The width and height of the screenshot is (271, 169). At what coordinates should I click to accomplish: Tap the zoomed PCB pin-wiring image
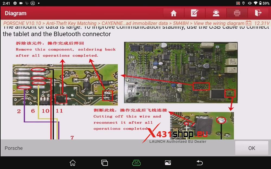[65, 85]
